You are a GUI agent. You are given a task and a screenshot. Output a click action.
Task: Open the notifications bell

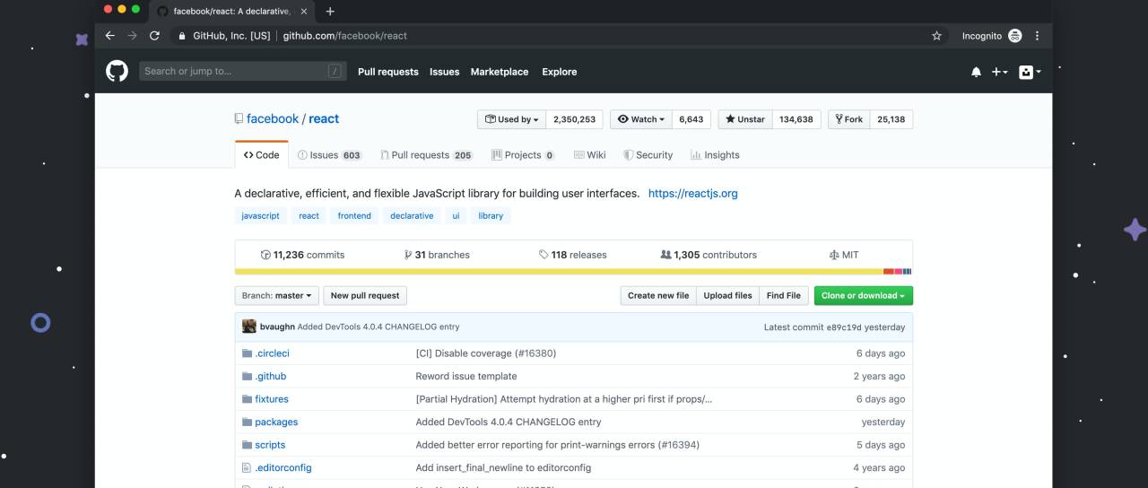976,72
